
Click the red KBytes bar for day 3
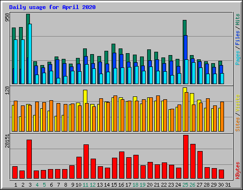tap(29, 159)
